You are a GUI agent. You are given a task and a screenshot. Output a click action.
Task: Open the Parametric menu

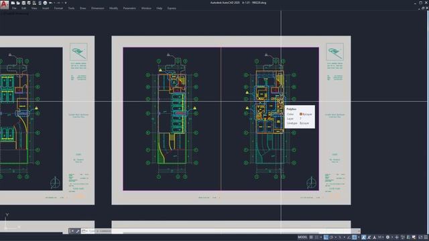click(x=129, y=8)
